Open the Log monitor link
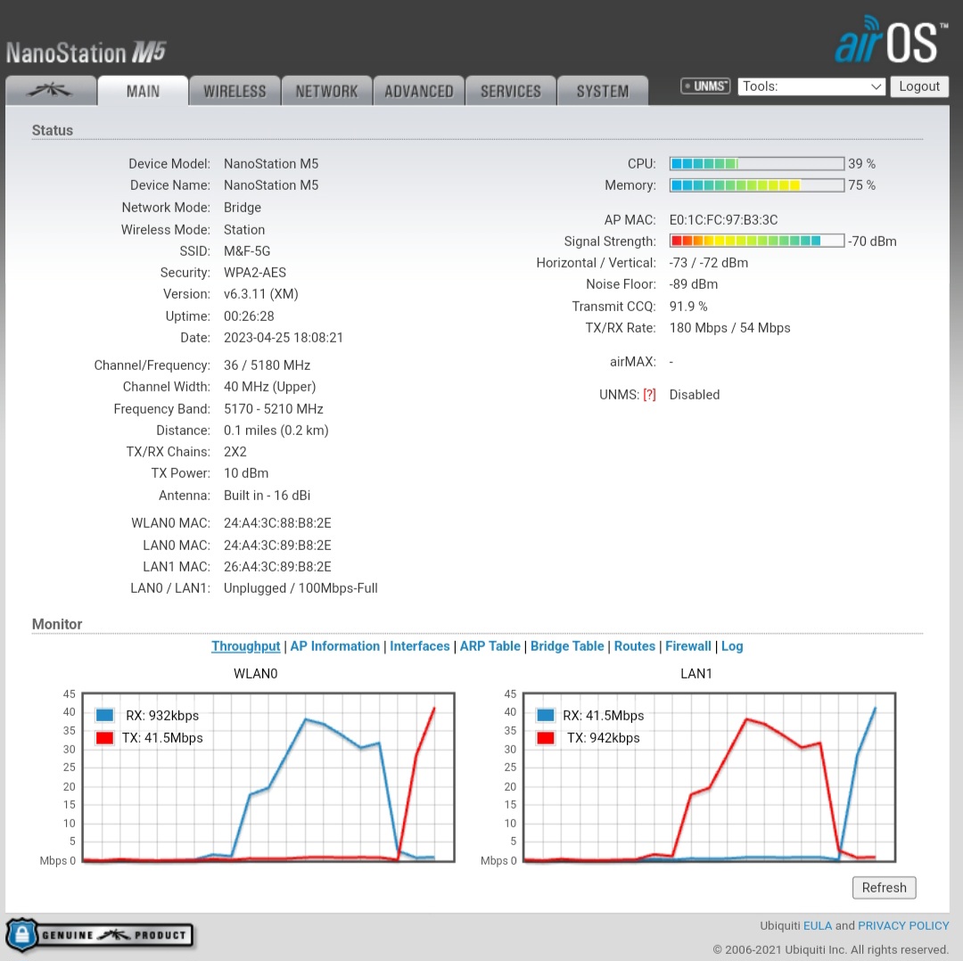963x961 pixels. pos(732,646)
